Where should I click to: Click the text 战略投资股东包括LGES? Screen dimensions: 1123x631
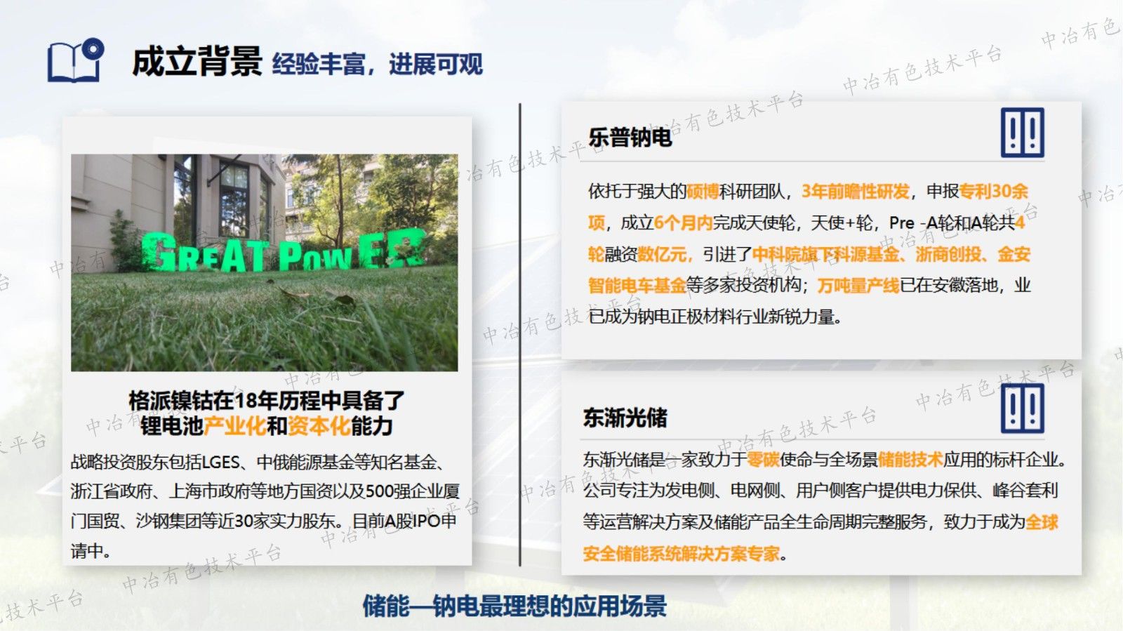[155, 462]
